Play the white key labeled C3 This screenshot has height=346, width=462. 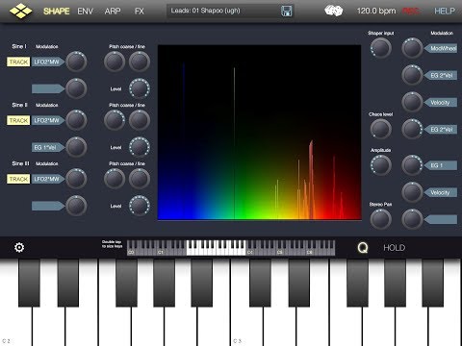pos(247,325)
